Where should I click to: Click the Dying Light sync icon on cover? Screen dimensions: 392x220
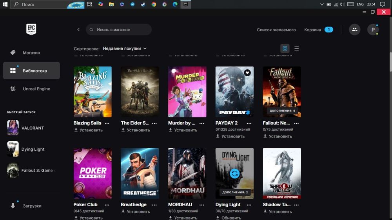(x=234, y=173)
